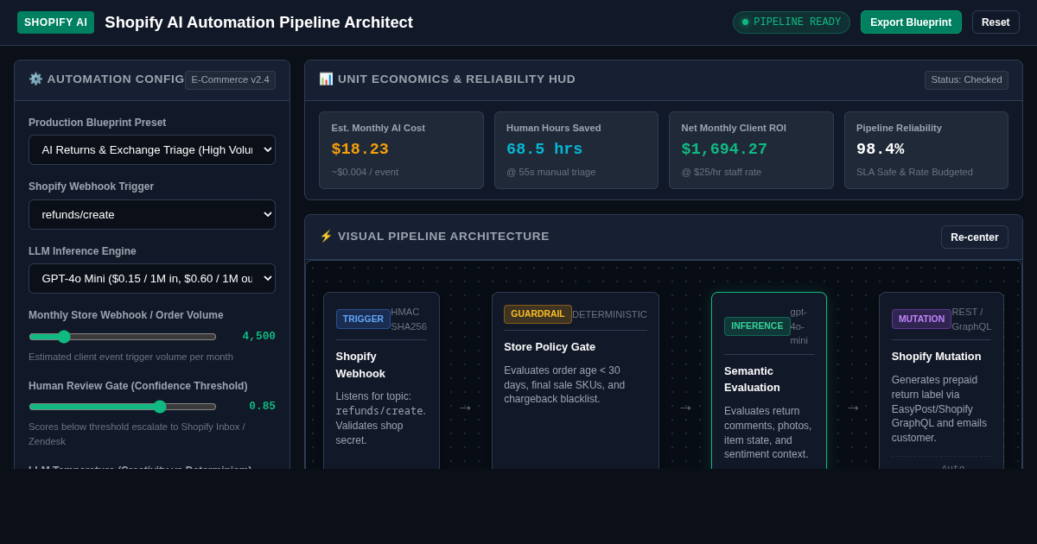Click the SHOPIFY AI logo badge

click(x=55, y=22)
